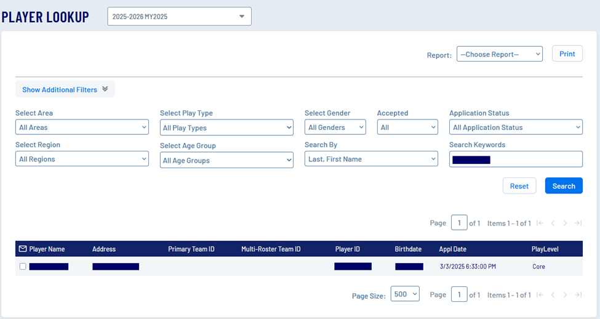Open the Choose Report dropdown

tap(499, 54)
